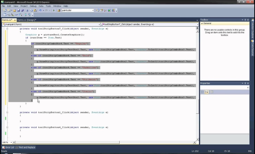
Task: Click the editor split-view handle above the scrollbar
Action: coord(197,28)
